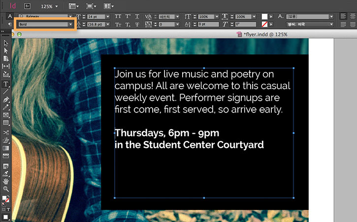357x222 pixels.
Task: Apply Small Caps formatting
Action: point(118,24)
